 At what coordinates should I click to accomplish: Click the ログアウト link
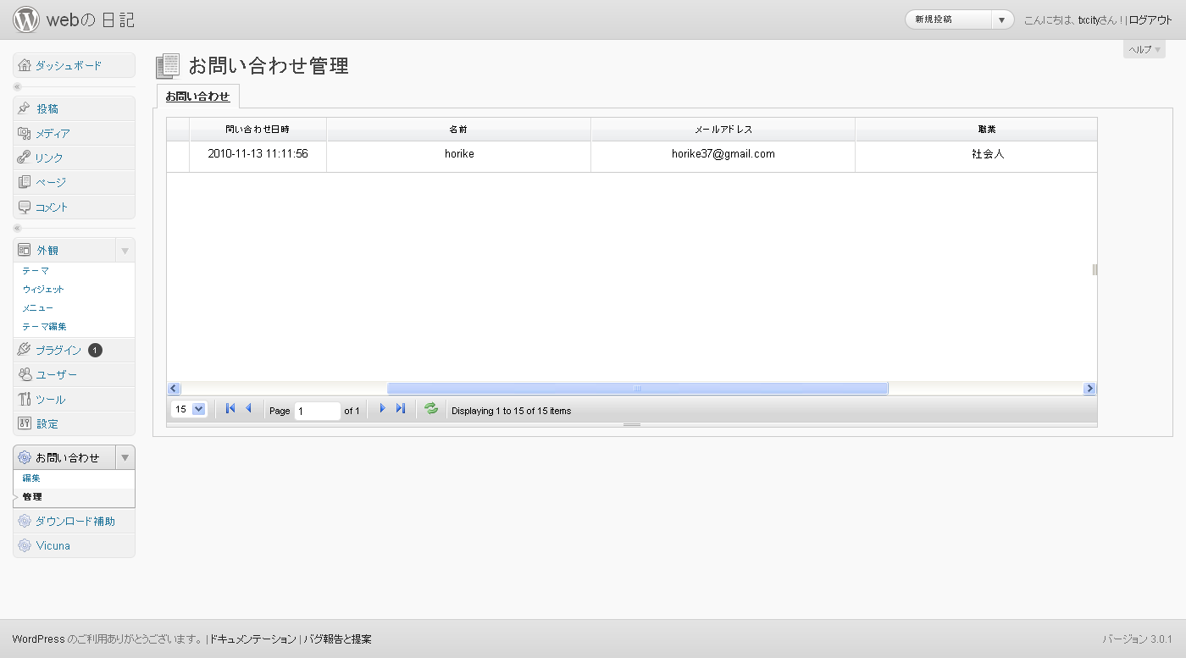(1150, 19)
